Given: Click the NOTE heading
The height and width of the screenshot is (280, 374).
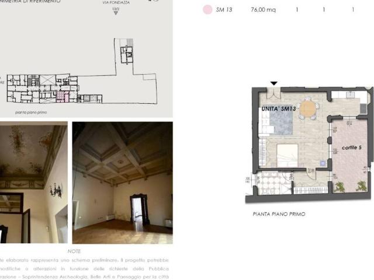Looking at the screenshot, I should point(74,251).
